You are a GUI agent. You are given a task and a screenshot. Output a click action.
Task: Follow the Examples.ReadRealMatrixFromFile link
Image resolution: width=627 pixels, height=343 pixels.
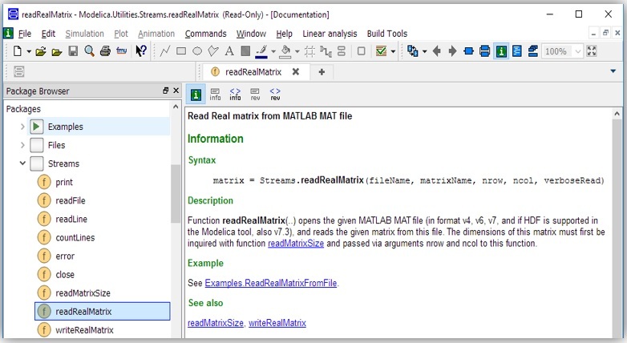(x=271, y=283)
